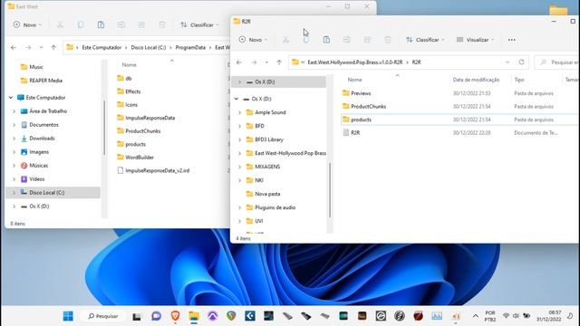This screenshot has width=580, height=326.
Task: Open the Windows Start menu
Action: pyautogui.click(x=68, y=316)
